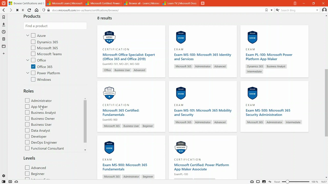Open the Bookmarks panel
328x184 pixels.
4,17
